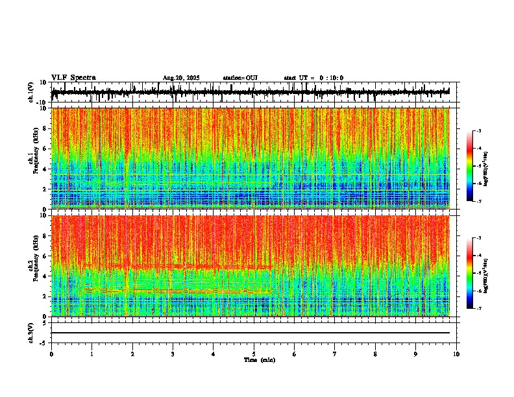The image size is (514, 397).
Task: Click the "-7" label on ch.1 colorbar
Action: 478,201
